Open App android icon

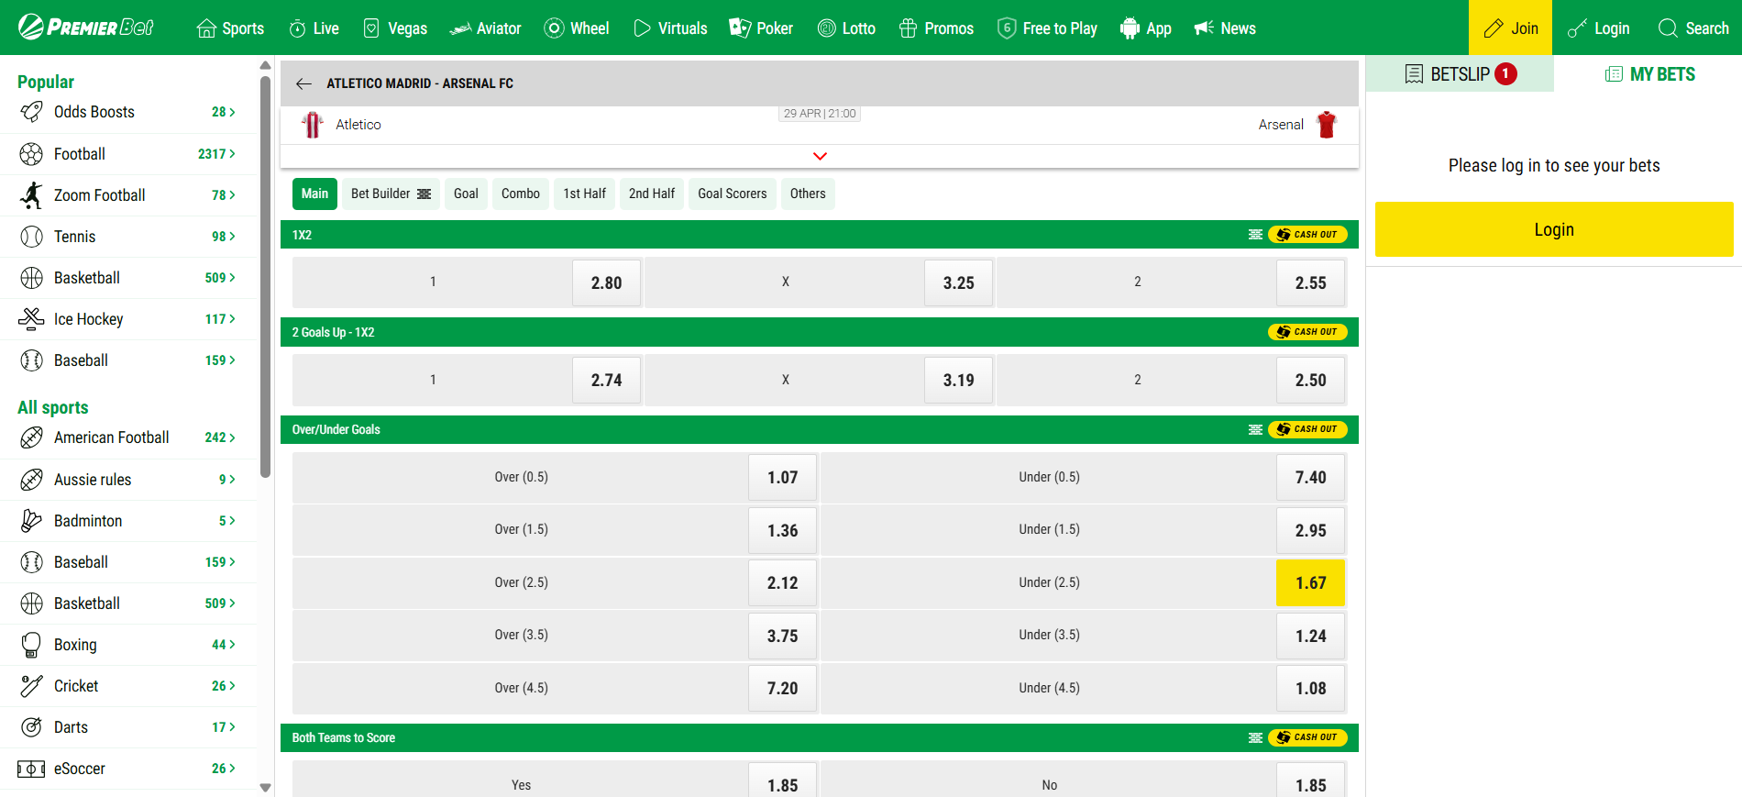1130,28
